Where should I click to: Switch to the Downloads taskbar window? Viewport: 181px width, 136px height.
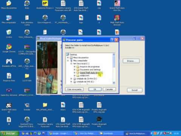click(x=110, y=133)
